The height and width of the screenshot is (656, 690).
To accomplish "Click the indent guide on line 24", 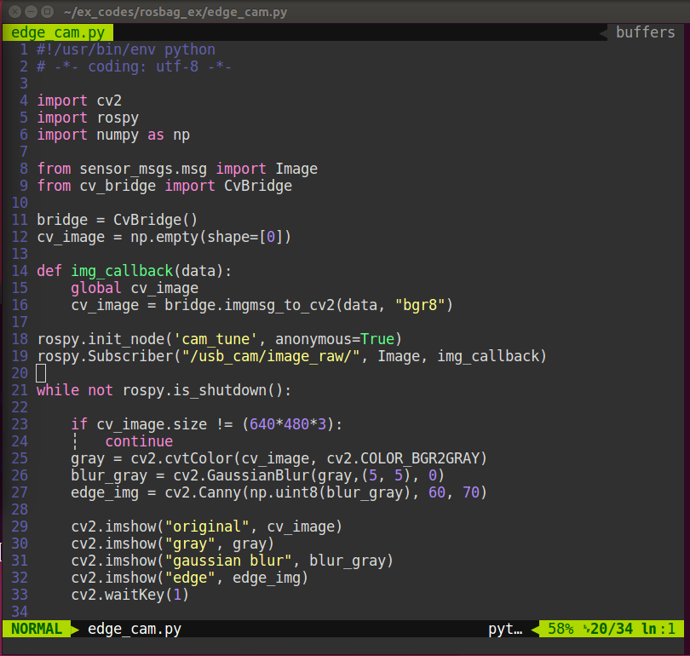I will pos(75,441).
